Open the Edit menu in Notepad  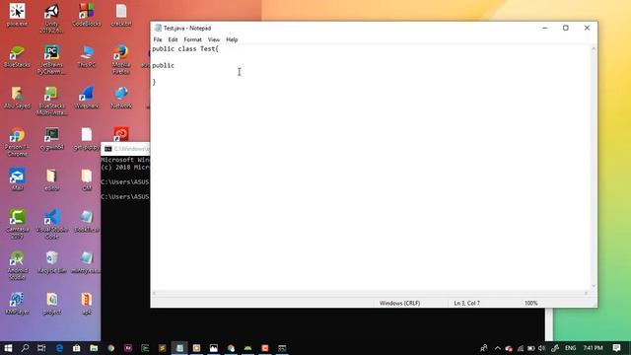coord(173,39)
